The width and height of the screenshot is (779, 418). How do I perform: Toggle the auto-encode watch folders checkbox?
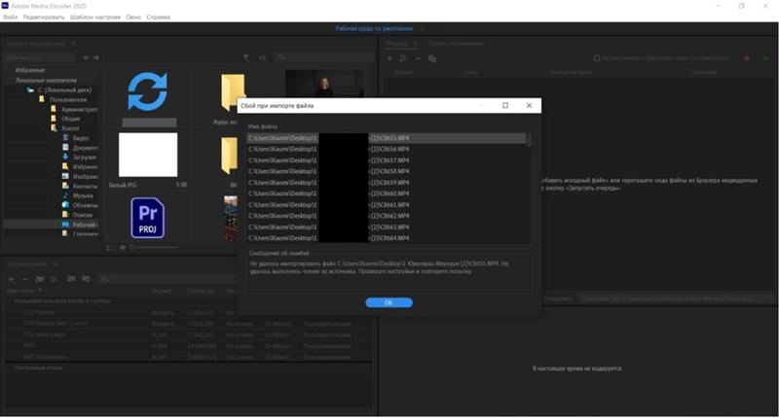597,58
